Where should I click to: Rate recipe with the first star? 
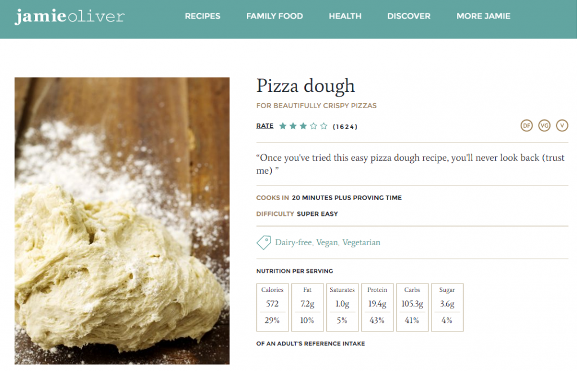tap(283, 126)
